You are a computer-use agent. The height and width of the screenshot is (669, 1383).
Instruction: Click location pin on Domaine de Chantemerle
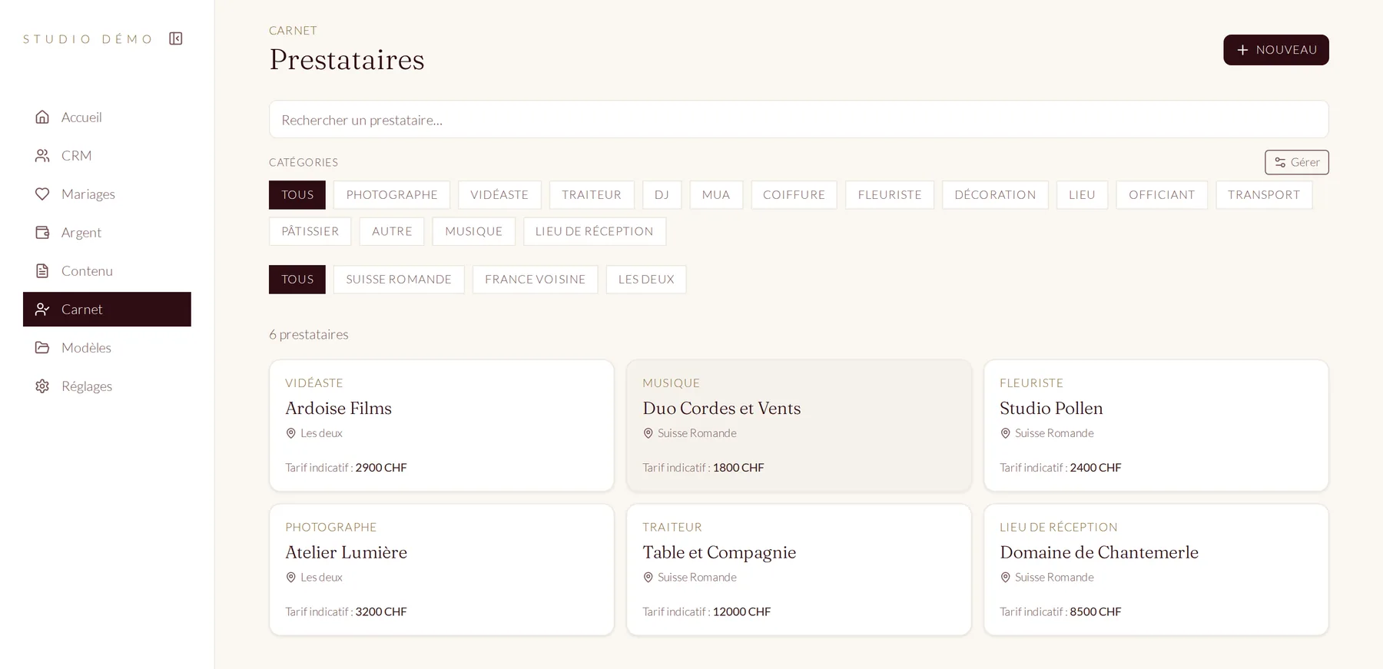(x=1005, y=578)
